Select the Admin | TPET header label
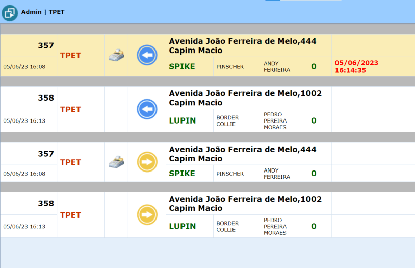Viewport: 415px width, 268px height. pos(43,12)
